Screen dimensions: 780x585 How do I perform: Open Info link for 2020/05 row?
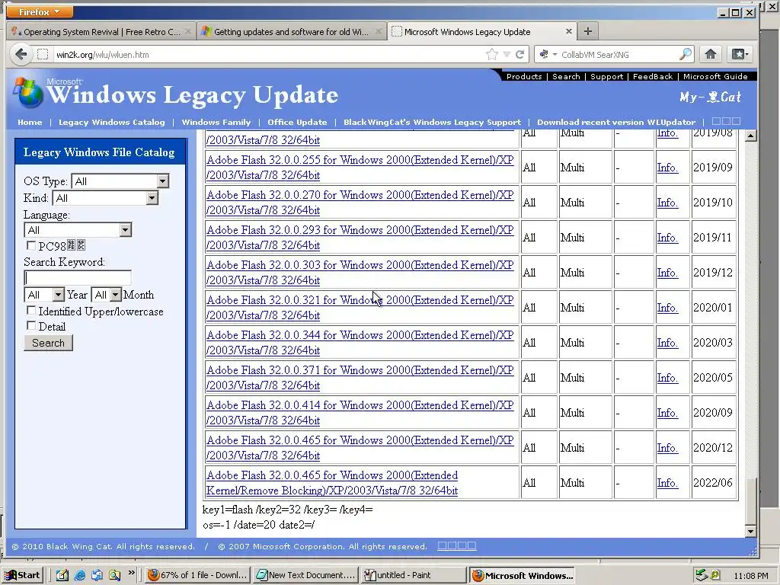[667, 378]
